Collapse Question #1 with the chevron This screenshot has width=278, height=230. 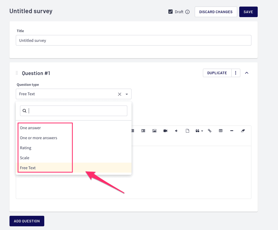click(x=247, y=73)
